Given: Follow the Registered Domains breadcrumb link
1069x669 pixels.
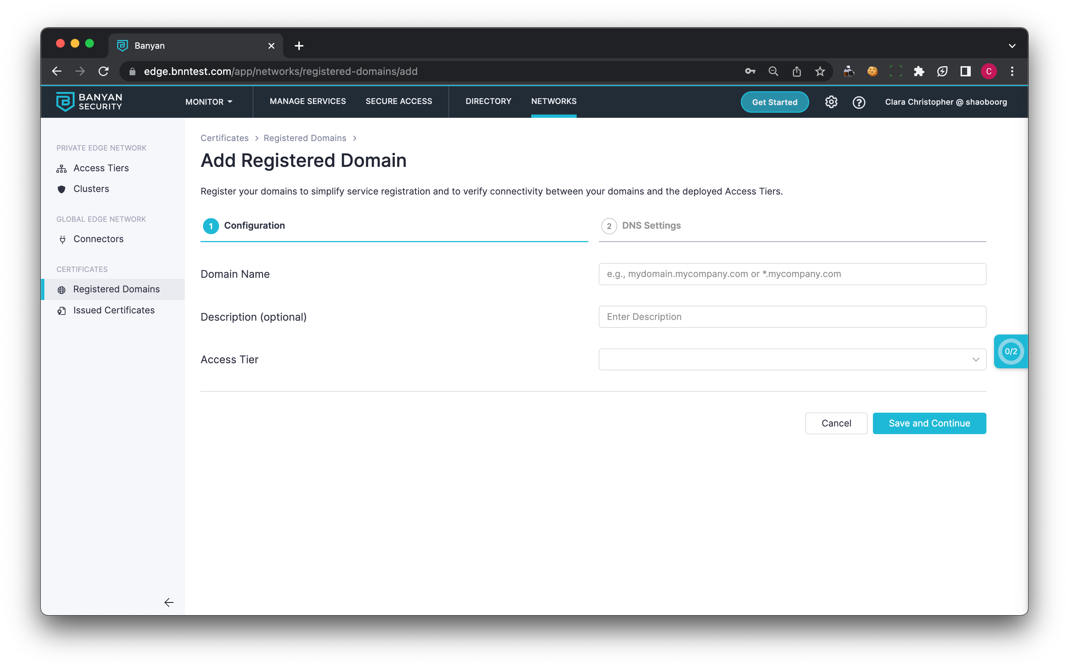Looking at the screenshot, I should [305, 138].
